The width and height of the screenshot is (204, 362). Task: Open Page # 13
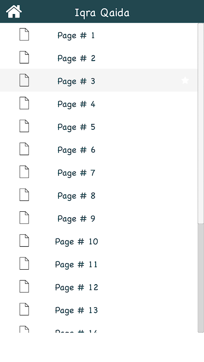point(99,309)
